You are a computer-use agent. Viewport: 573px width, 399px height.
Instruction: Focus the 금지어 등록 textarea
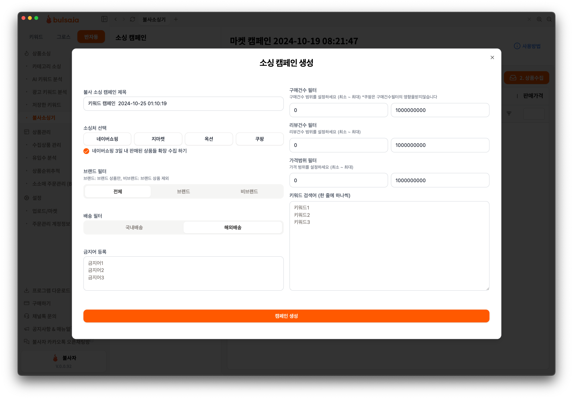(183, 274)
